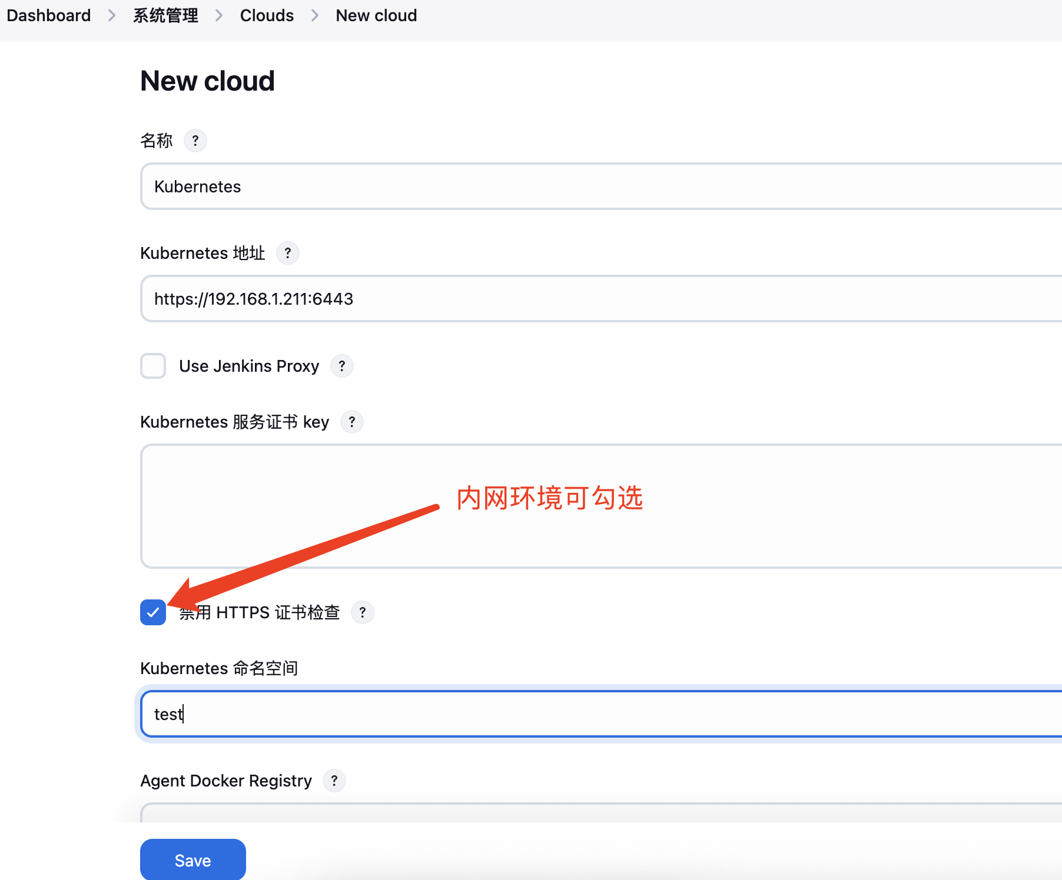
Task: Navigate to 系统管理 breadcrumb
Action: [x=165, y=15]
